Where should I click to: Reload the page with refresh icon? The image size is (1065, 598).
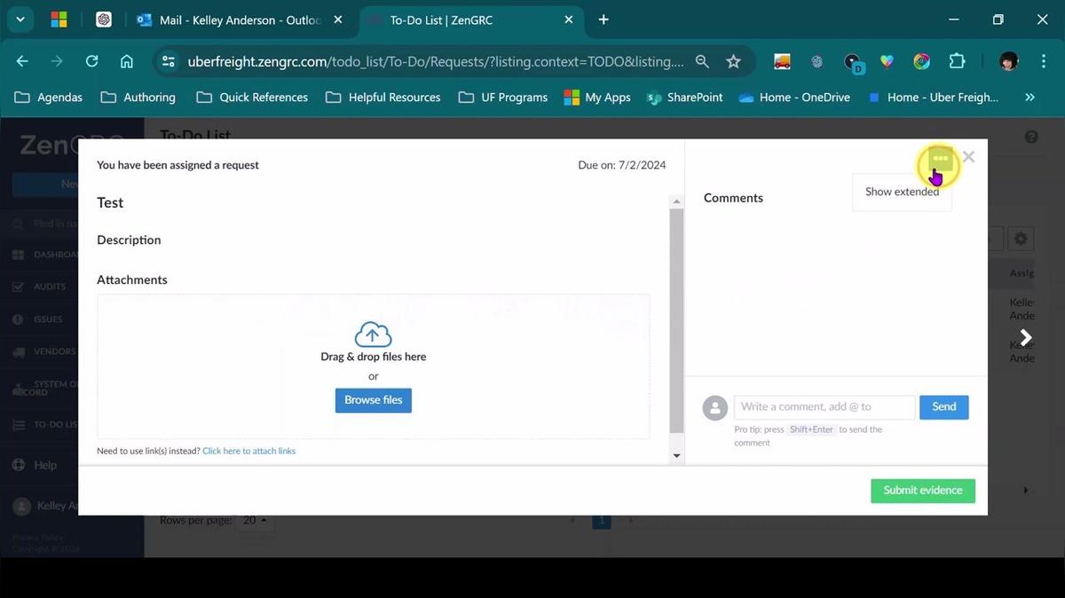[x=91, y=61]
